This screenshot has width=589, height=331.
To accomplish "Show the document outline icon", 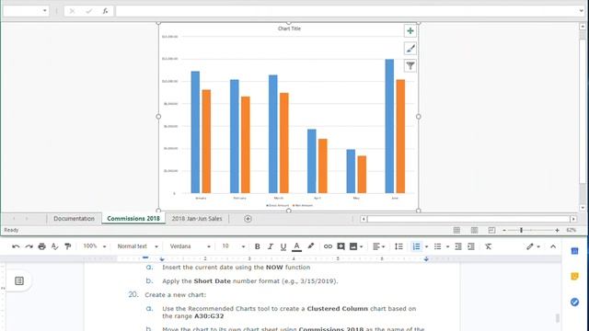I will point(19,280).
